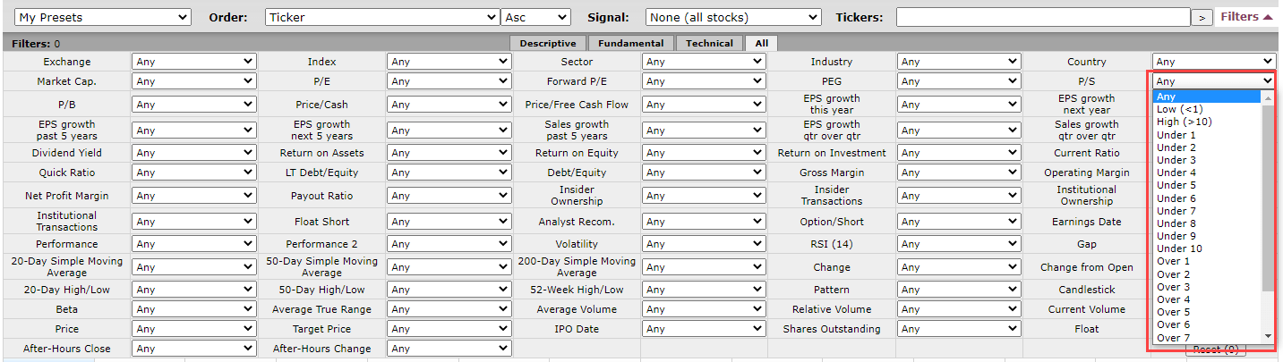Open the Signal dropdown
This screenshot has width=1283, height=362.
pos(733,17)
